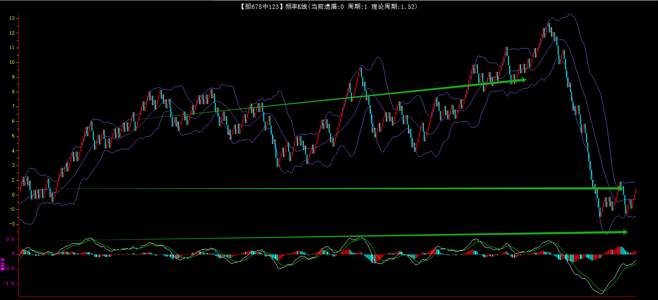658x300 pixels.
Task: Click the -3 label on price axis
Action: (x=12, y=224)
